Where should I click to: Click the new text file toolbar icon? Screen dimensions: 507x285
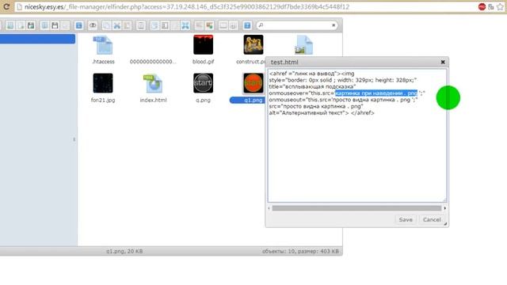click(21, 25)
